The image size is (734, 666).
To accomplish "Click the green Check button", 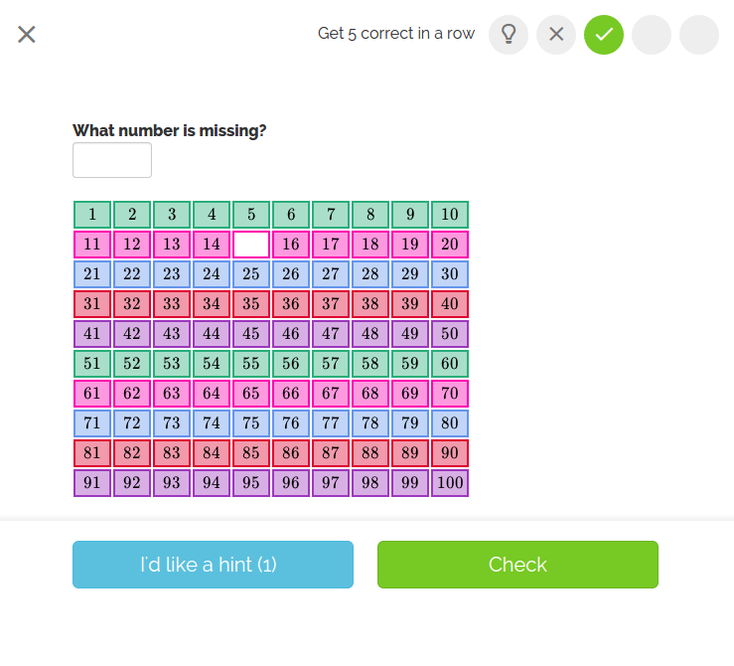I will pos(517,565).
